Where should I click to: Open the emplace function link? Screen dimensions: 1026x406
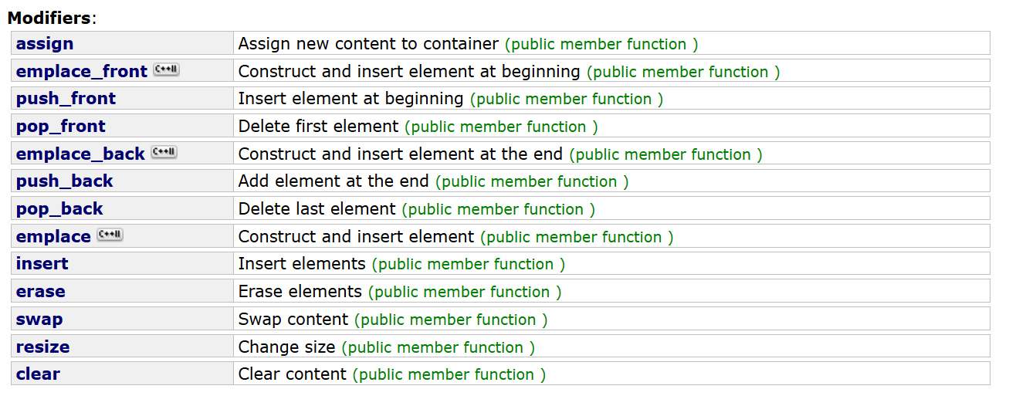tap(53, 236)
